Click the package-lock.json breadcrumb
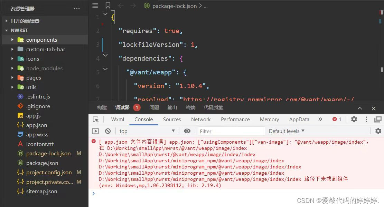Image resolution: width=384 pixels, height=207 pixels. point(174,6)
